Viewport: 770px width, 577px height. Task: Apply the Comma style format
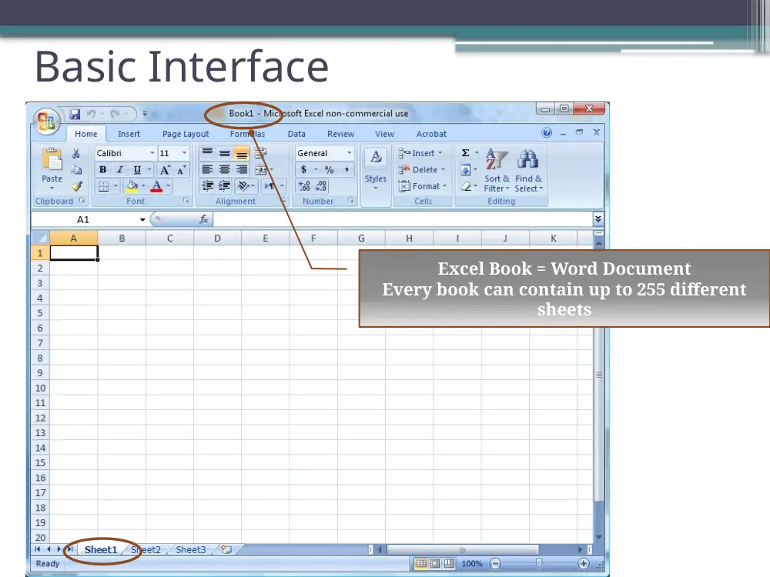pyautogui.click(x=346, y=170)
